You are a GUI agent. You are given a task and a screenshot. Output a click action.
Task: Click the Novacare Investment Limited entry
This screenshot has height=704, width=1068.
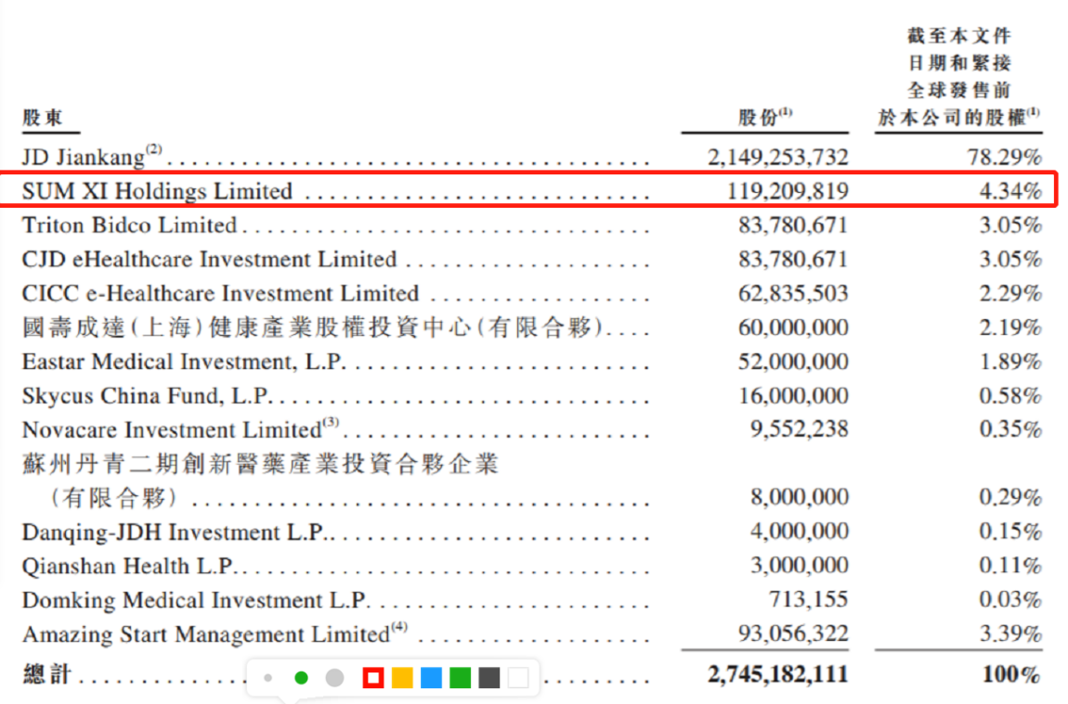[172, 429]
